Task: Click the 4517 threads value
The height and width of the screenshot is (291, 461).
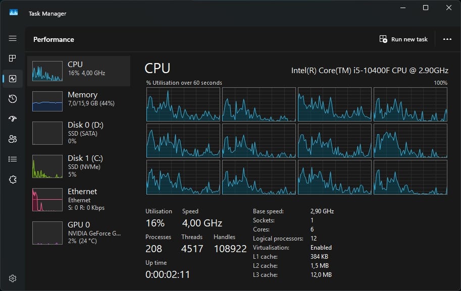Action: (x=192, y=249)
